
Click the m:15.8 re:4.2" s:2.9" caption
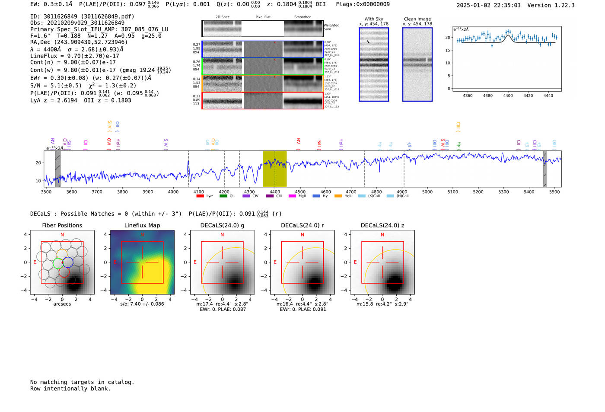pos(382,304)
